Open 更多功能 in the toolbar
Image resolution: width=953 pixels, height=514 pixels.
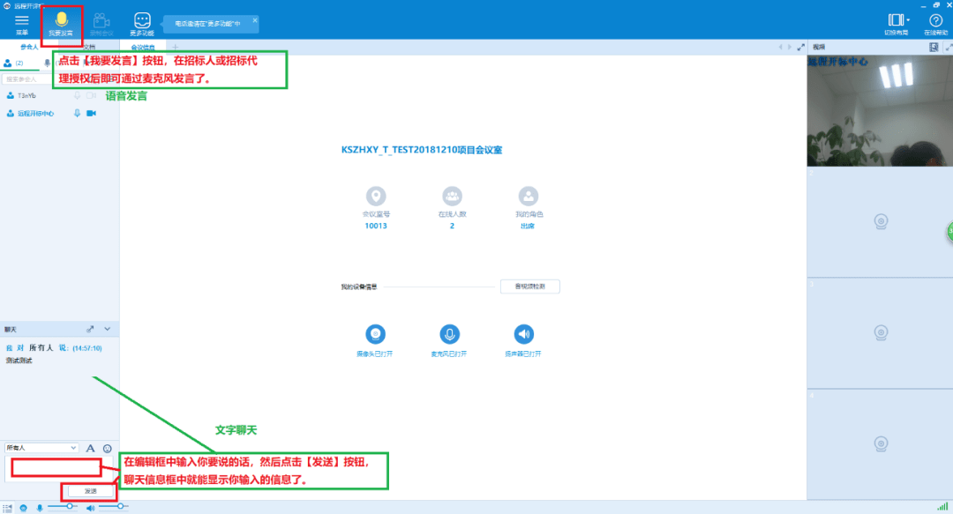click(x=141, y=24)
